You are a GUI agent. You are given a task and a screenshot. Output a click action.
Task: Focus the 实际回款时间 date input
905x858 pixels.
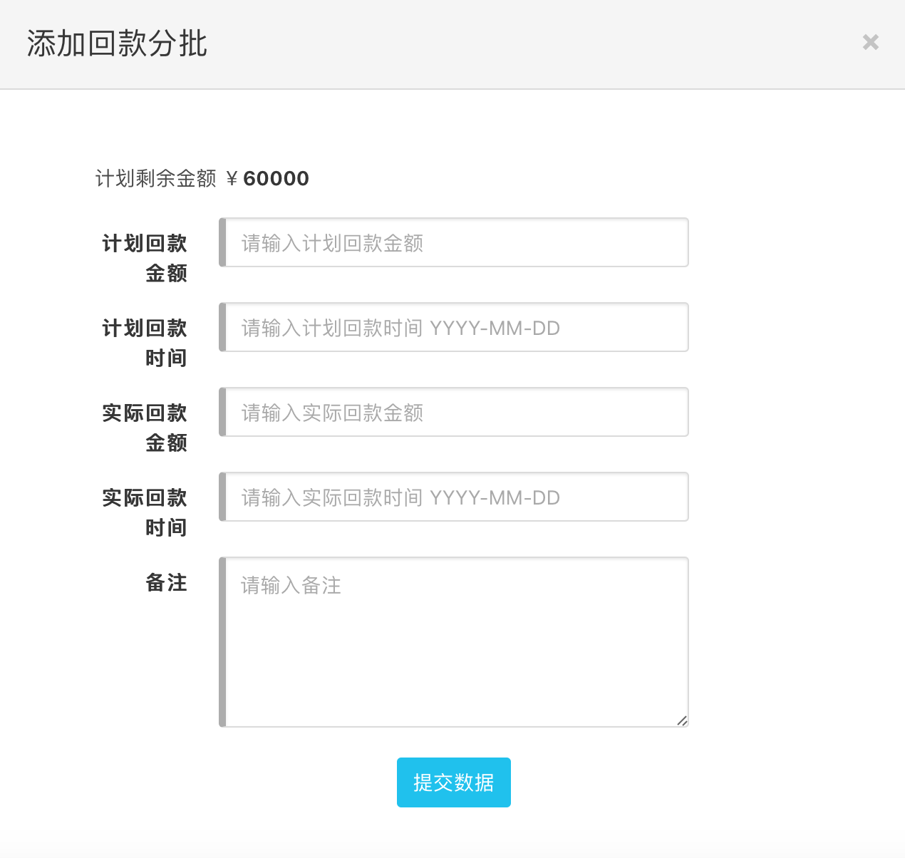(x=456, y=497)
